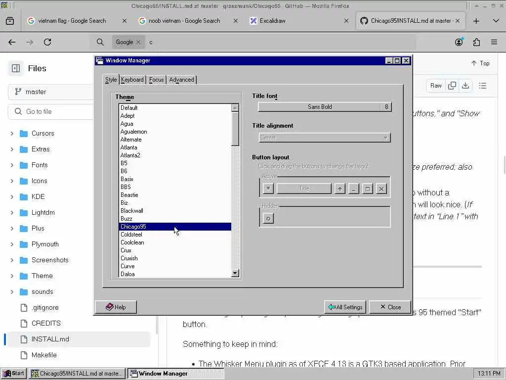Screen dimensions: 506x380
Task: Switch to the Focus tab
Action: click(x=156, y=80)
